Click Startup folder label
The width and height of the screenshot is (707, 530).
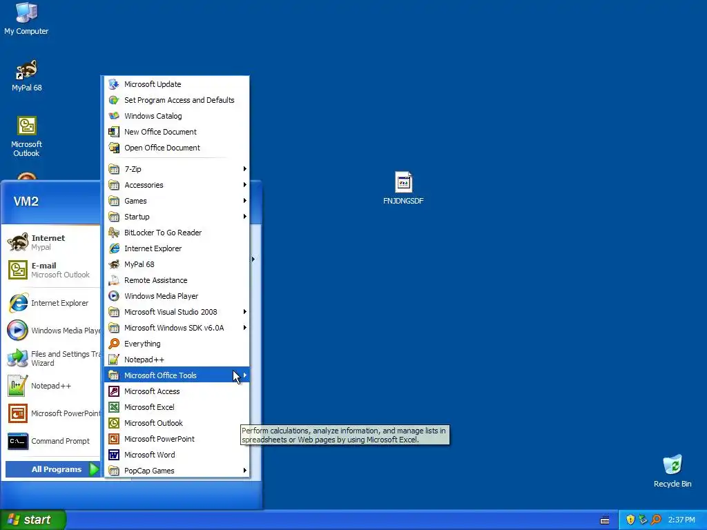click(x=137, y=216)
